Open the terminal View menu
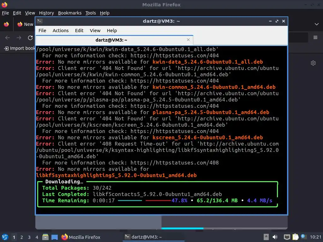Screen dimensions: 323x242 click(x=95, y=31)
